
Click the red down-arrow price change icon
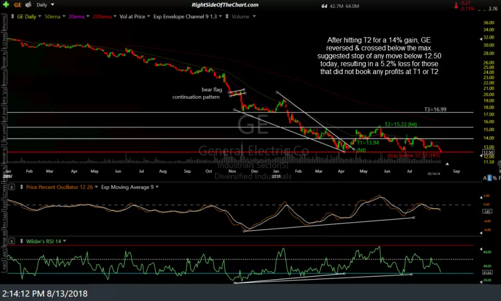click(x=456, y=5)
